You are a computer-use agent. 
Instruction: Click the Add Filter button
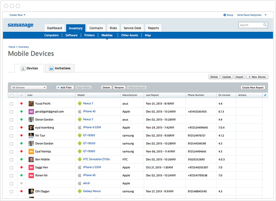(x=65, y=87)
